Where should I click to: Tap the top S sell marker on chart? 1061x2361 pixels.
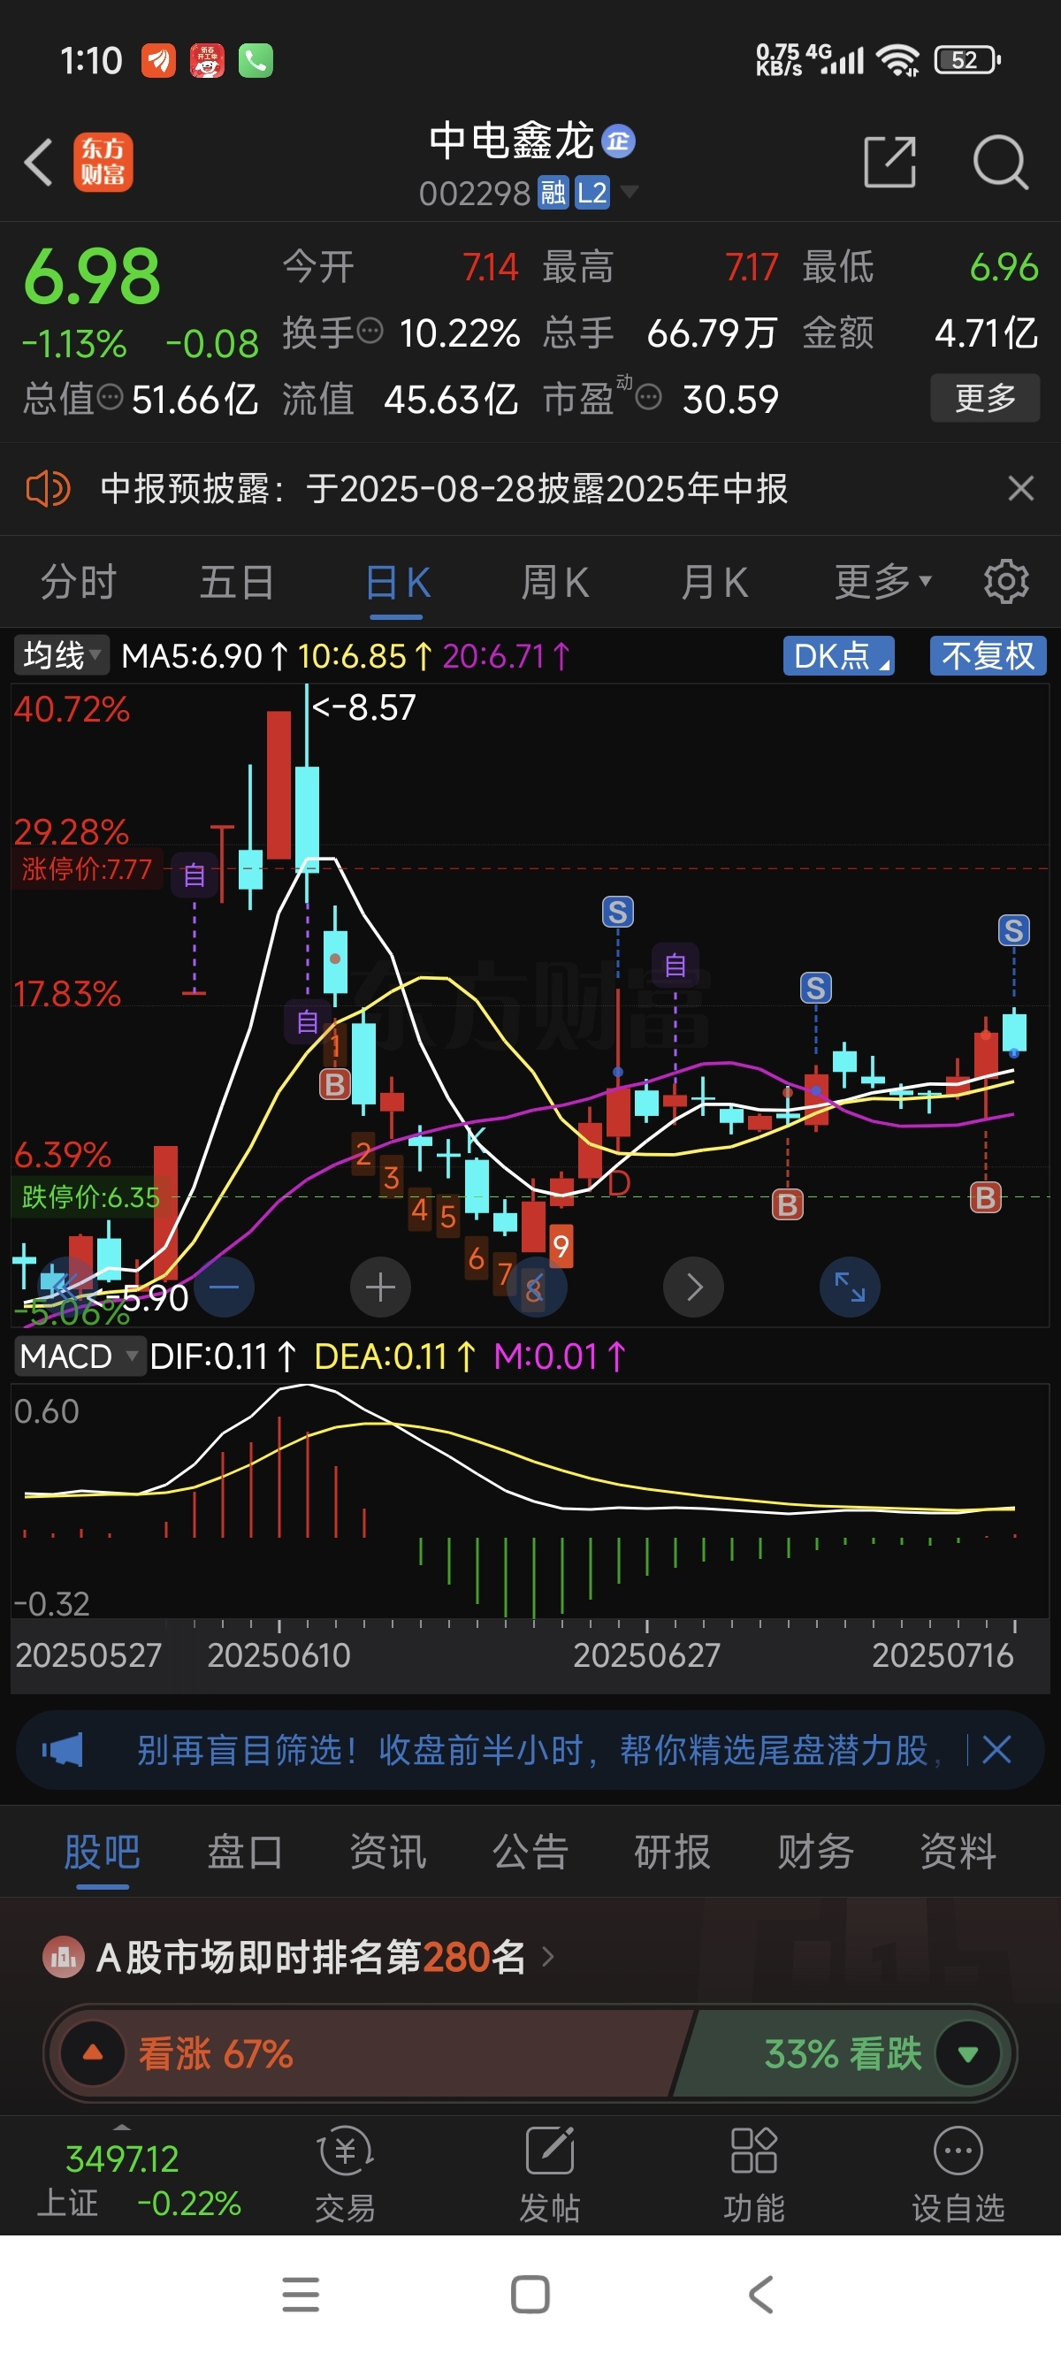click(617, 912)
